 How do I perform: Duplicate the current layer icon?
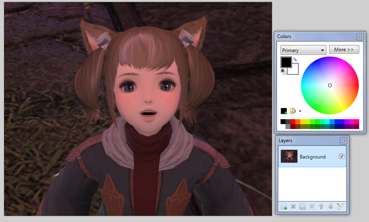click(x=303, y=207)
